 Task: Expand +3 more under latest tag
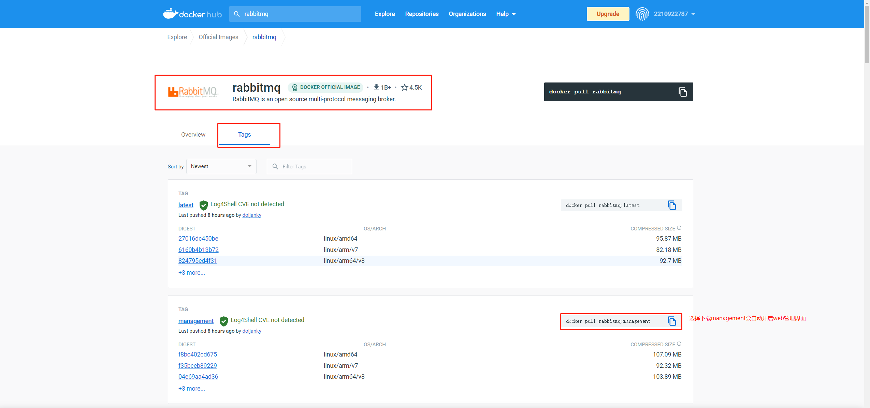191,273
